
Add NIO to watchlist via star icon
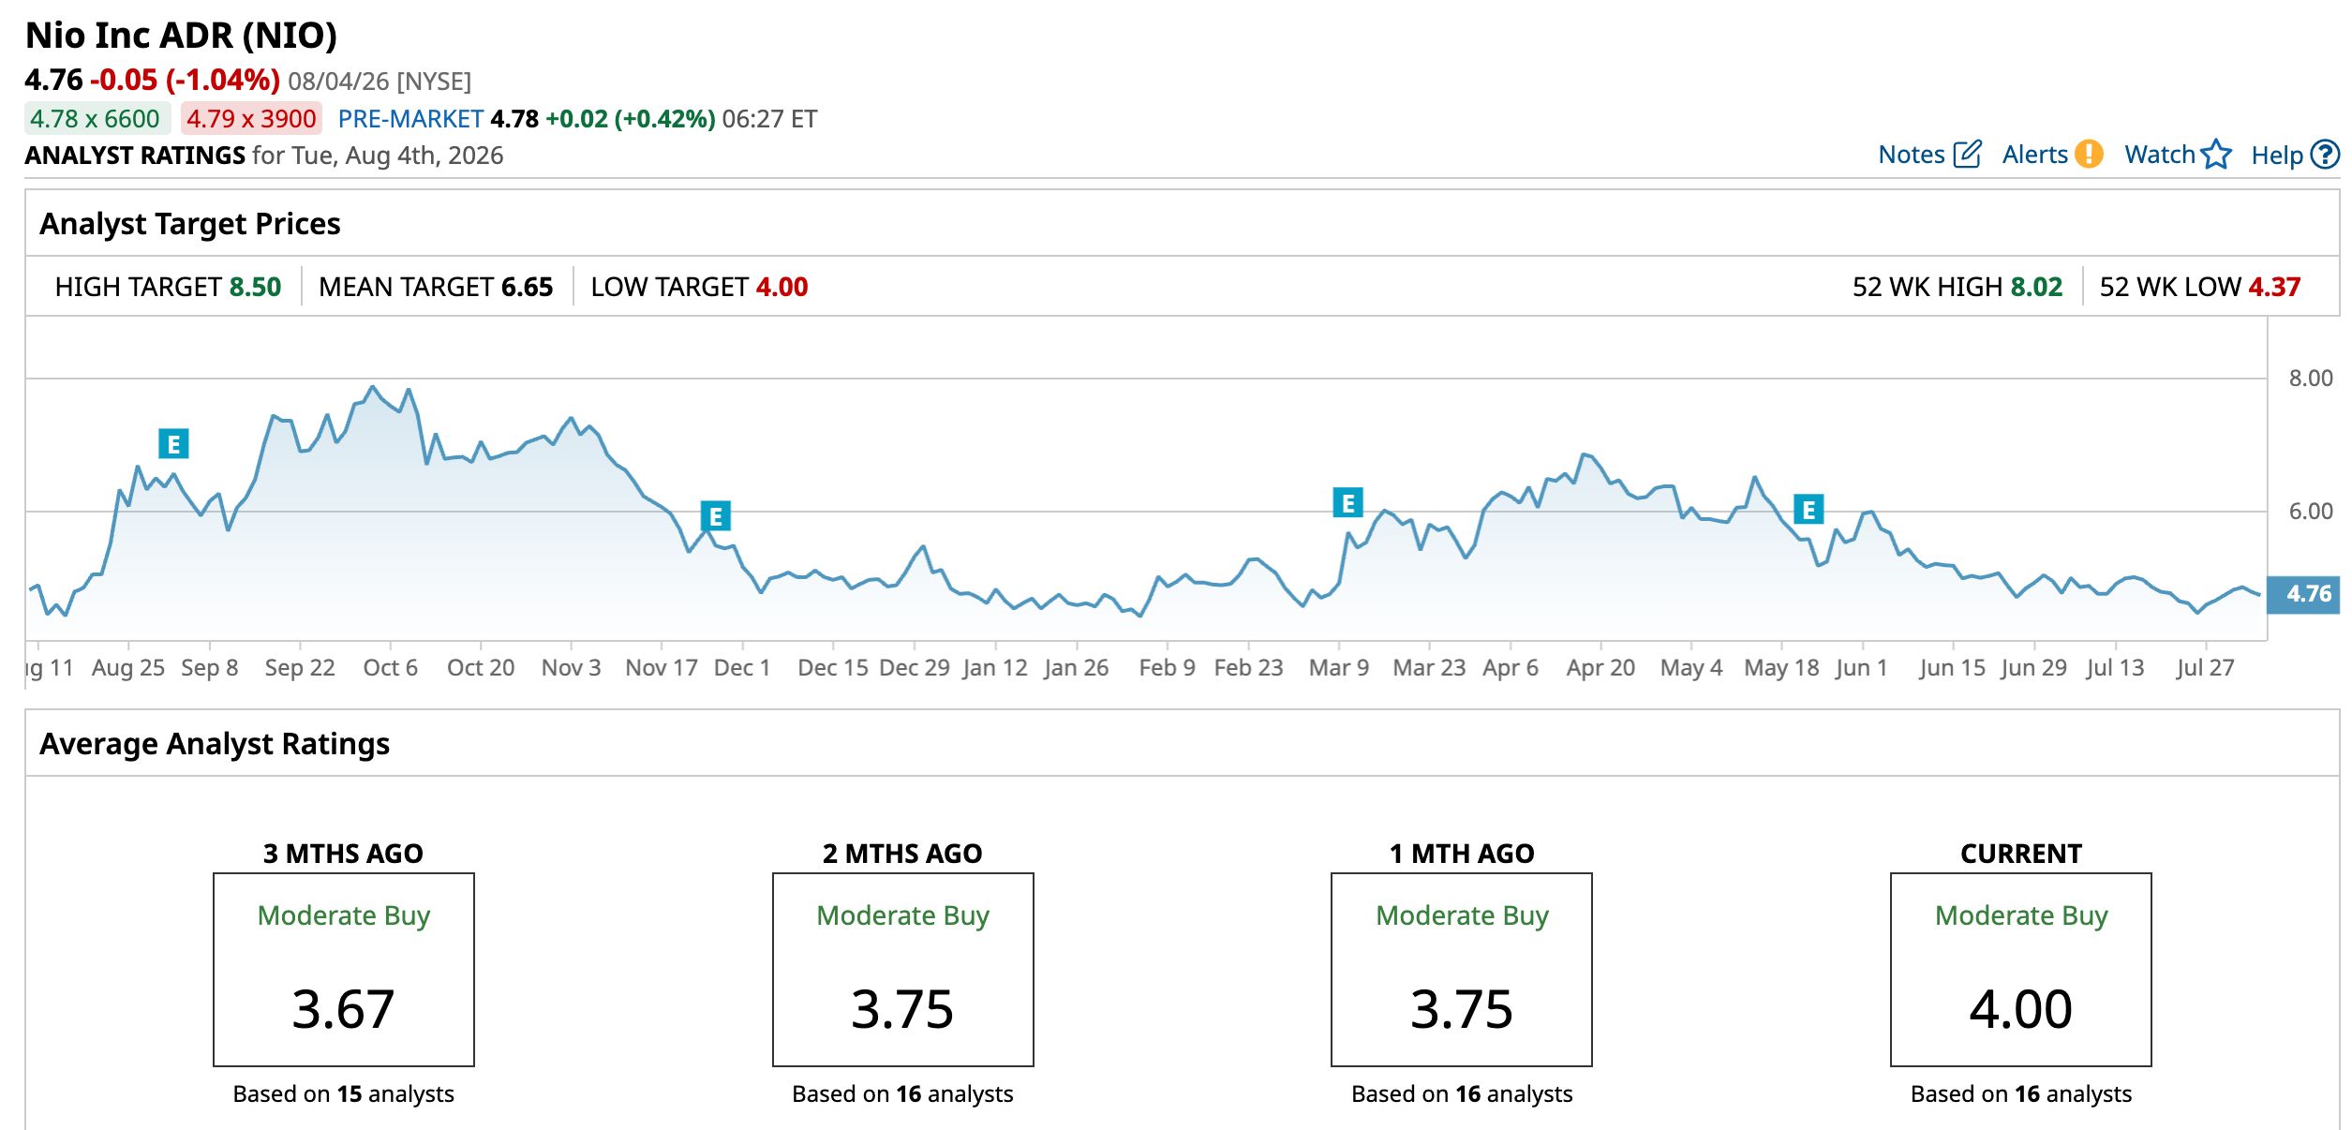click(x=2216, y=154)
